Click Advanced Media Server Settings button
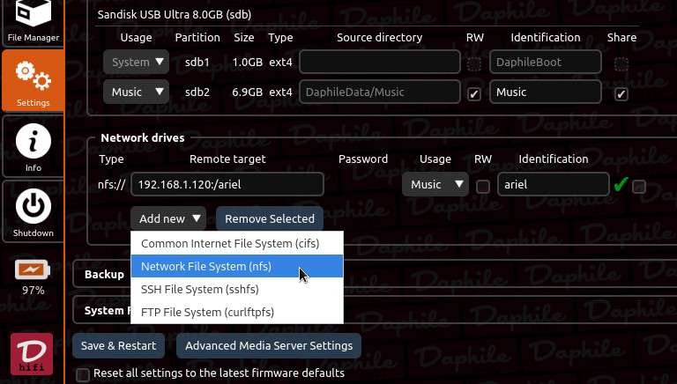The height and width of the screenshot is (384, 677). coord(269,345)
